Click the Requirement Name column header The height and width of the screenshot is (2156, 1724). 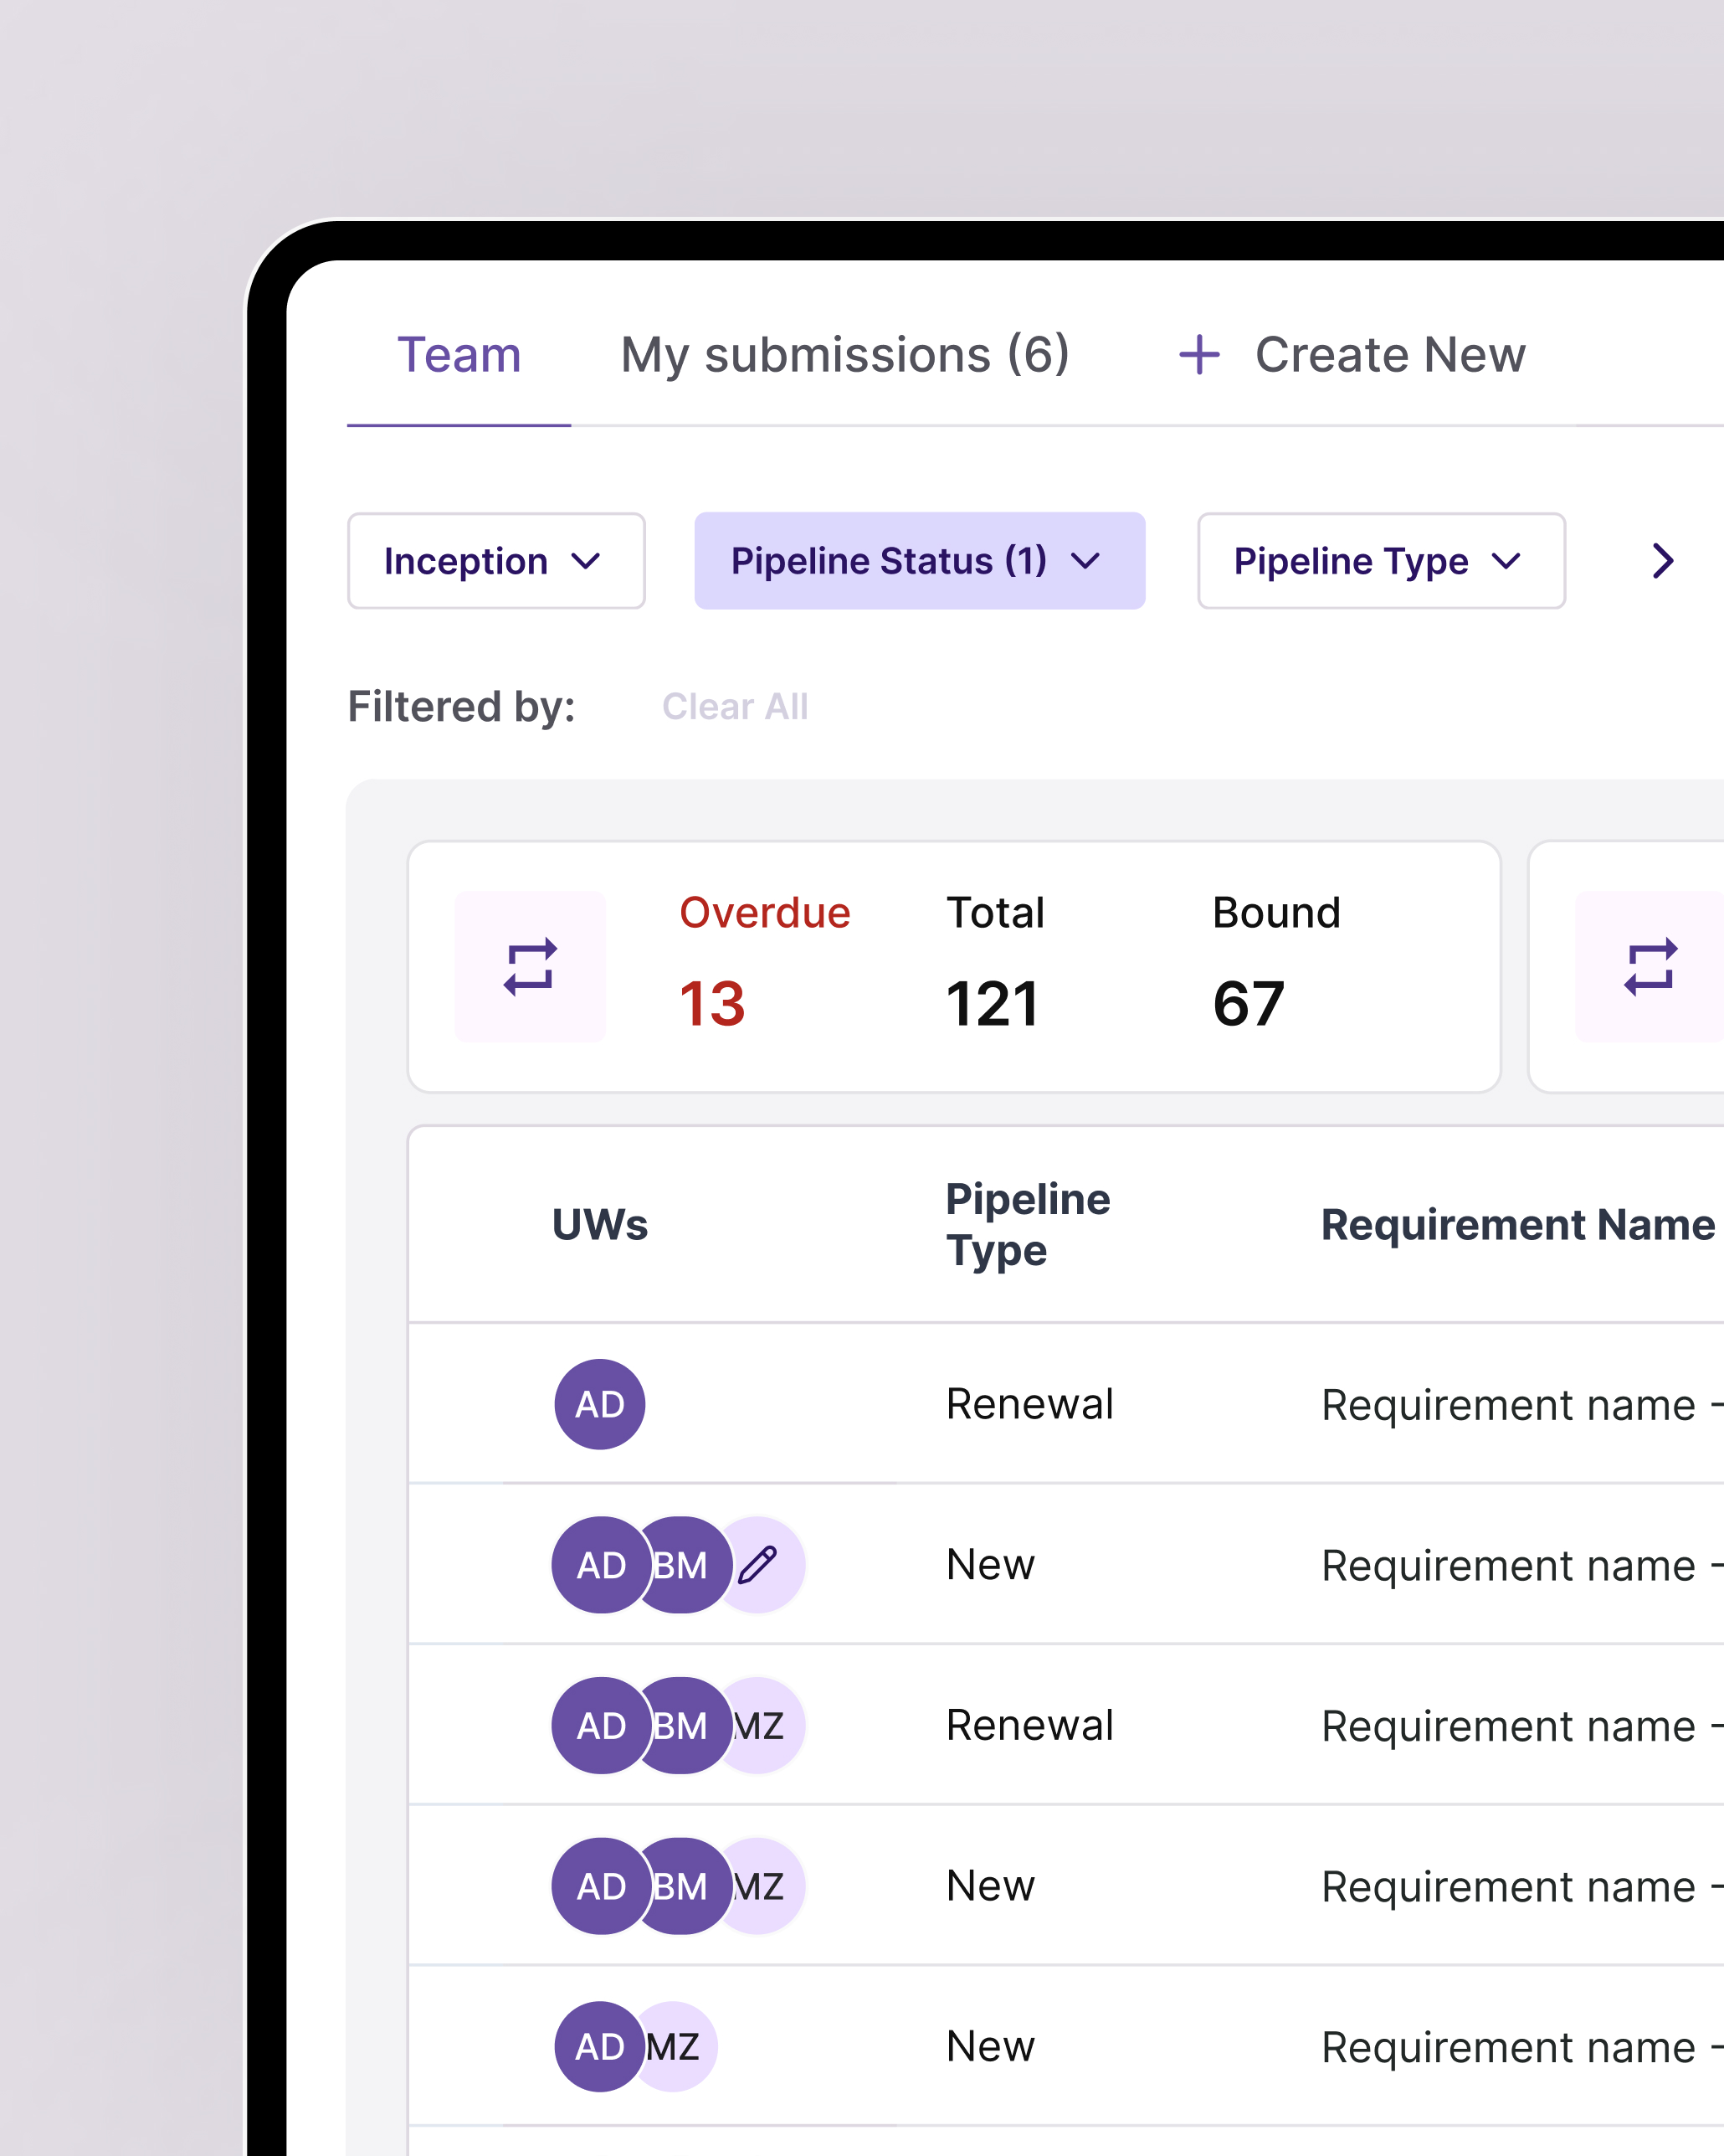click(1516, 1225)
